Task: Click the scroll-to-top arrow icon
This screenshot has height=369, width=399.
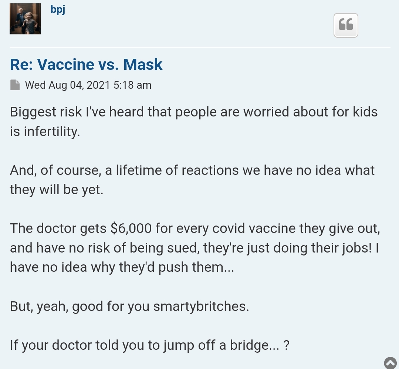Action: (x=390, y=363)
